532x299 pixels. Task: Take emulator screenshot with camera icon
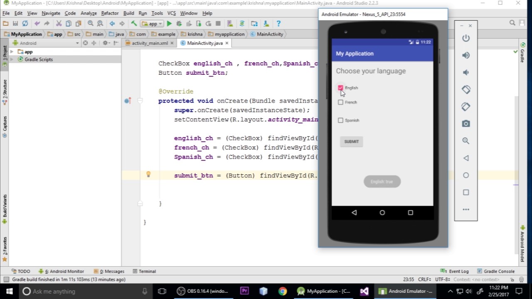click(x=465, y=124)
